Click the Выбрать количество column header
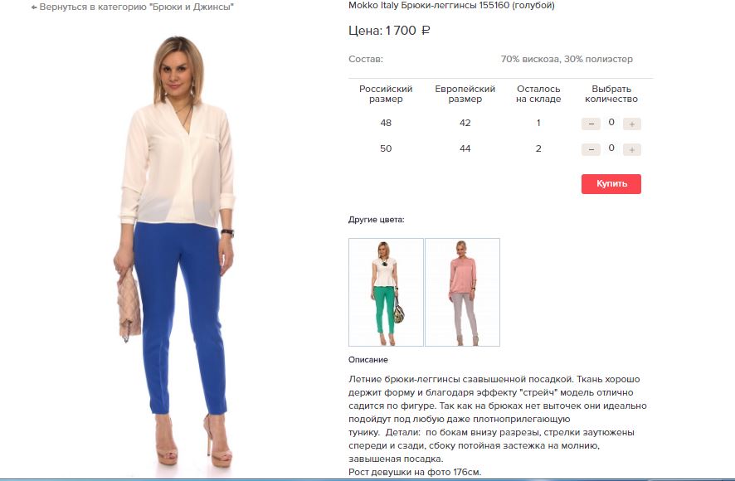The image size is (735, 481). click(611, 94)
